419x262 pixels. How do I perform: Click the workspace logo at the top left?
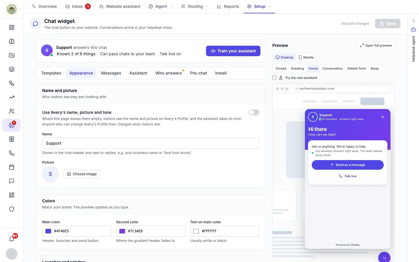[12, 9]
